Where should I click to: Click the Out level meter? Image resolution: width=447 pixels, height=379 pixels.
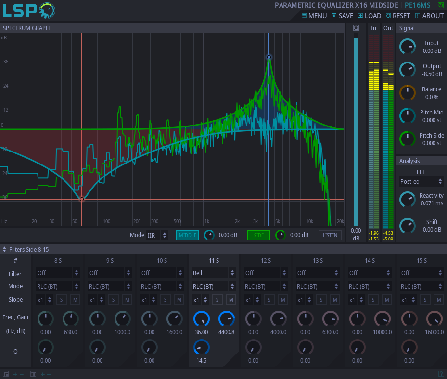point(388,132)
